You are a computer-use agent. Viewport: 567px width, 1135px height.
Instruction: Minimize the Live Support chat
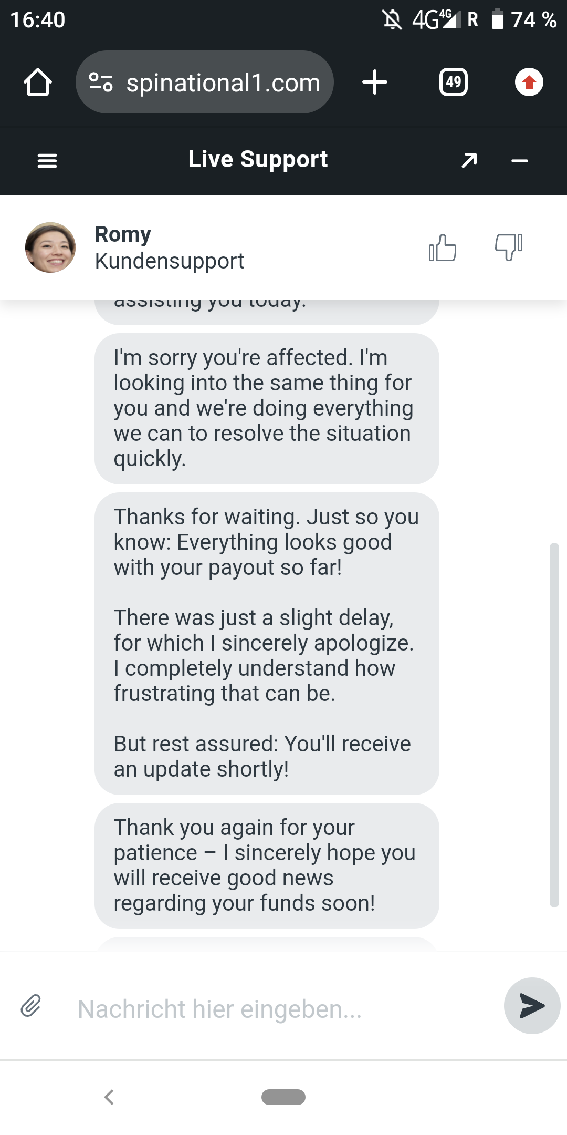point(520,160)
